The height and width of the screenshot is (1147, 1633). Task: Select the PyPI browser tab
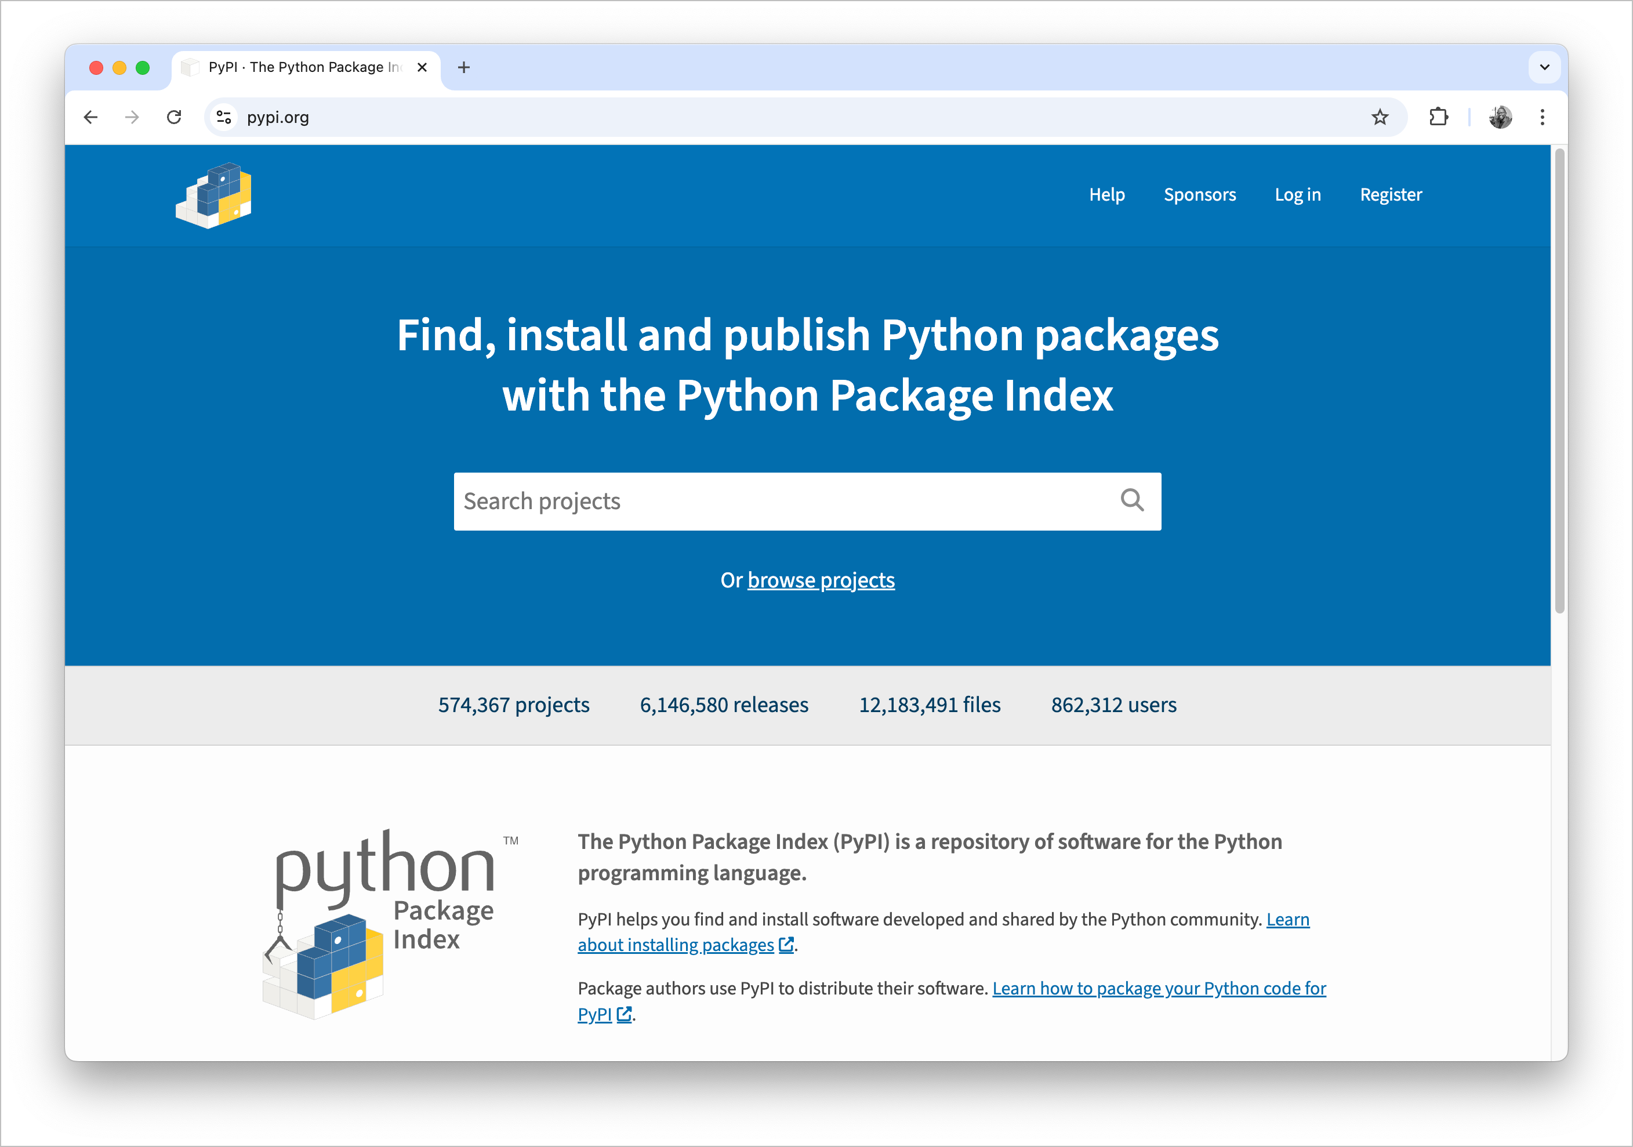tap(299, 67)
